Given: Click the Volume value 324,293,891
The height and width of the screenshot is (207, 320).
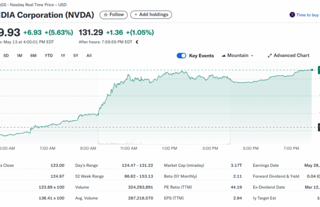Looking at the screenshot, I should (140, 187).
